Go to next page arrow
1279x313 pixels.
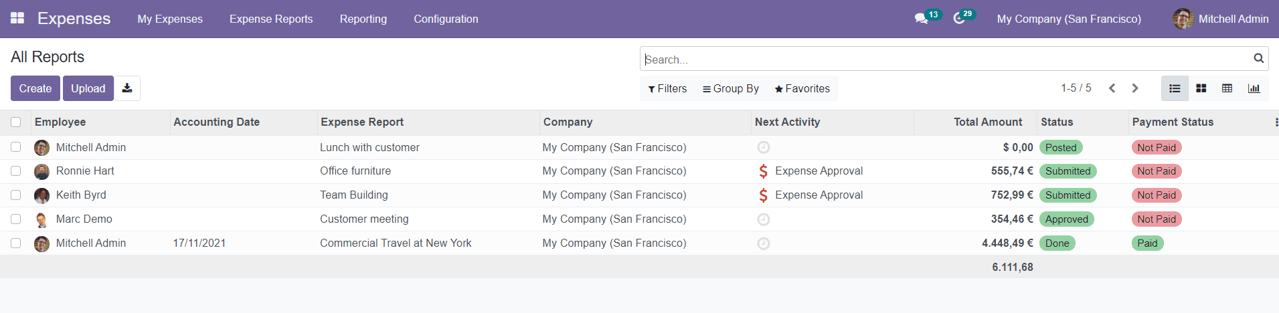1135,88
